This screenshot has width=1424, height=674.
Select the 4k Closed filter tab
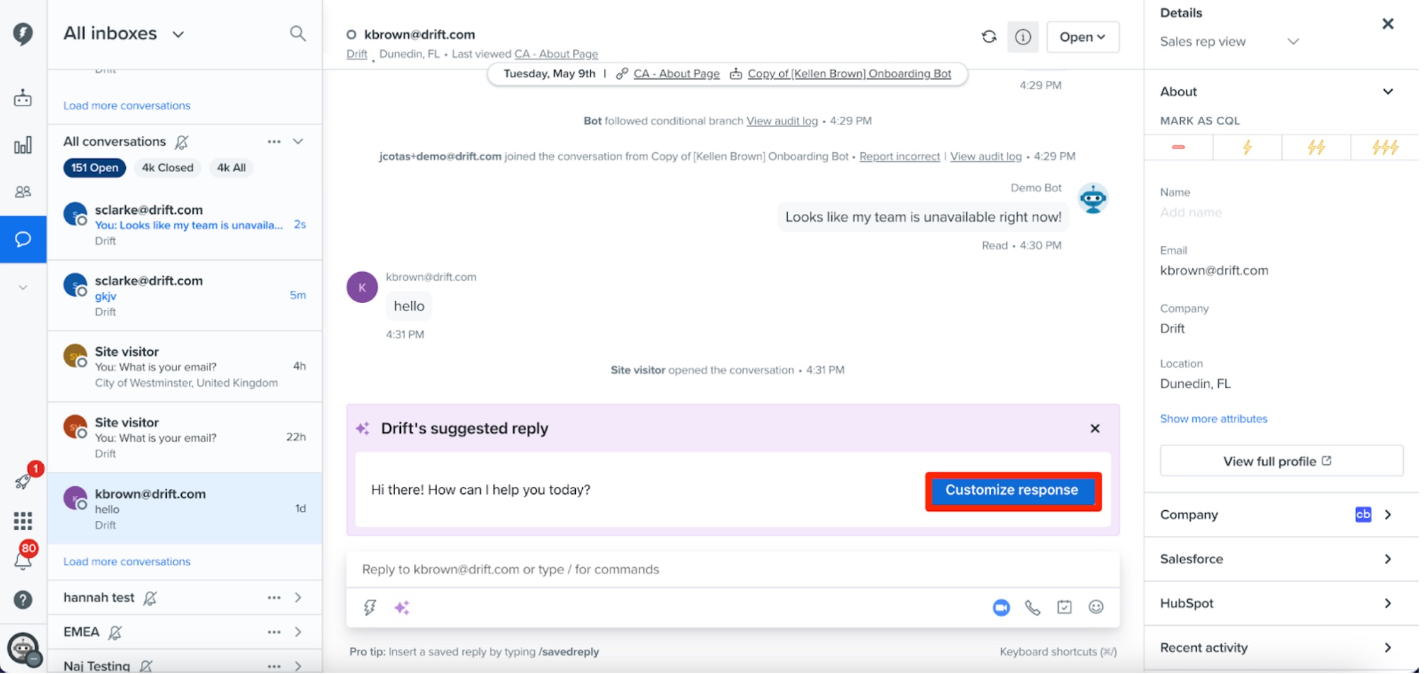168,168
